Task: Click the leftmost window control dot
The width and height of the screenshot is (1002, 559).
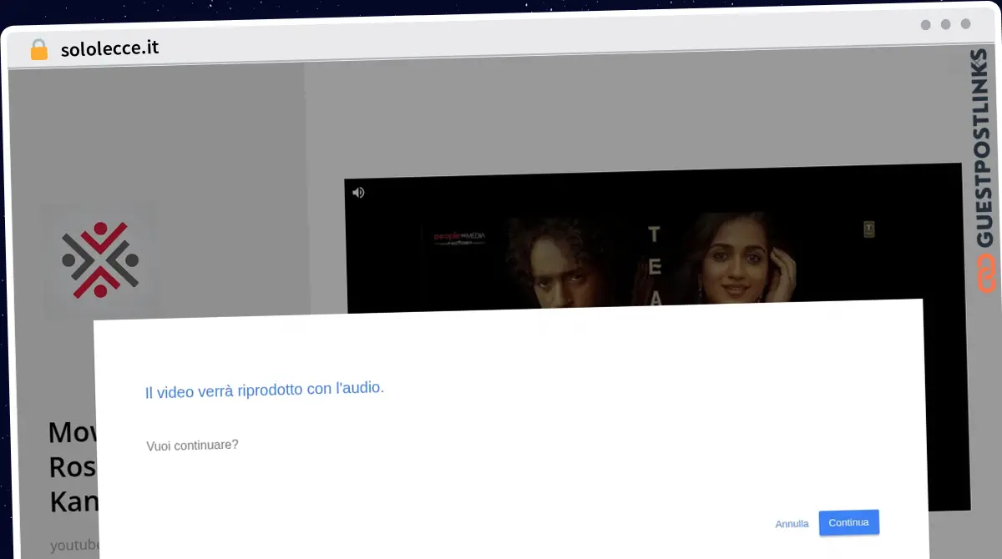Action: tap(925, 25)
